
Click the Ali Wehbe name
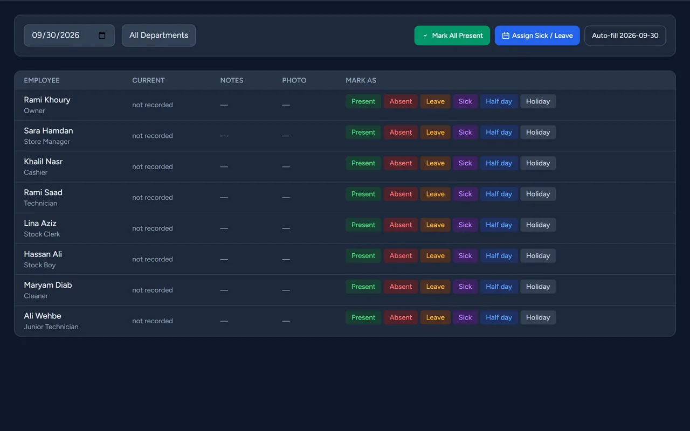coord(43,316)
